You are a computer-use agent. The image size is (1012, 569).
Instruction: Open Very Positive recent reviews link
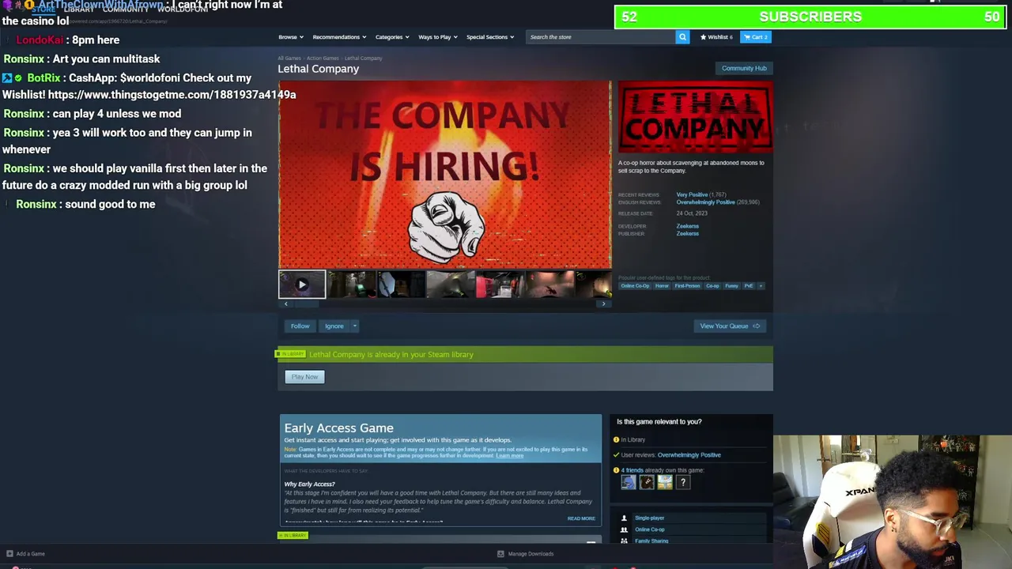[692, 194]
